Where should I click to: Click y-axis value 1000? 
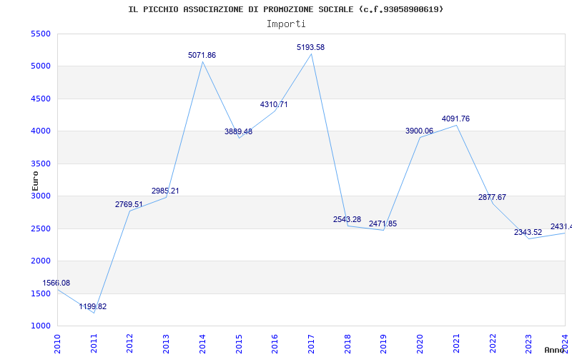click(x=41, y=326)
